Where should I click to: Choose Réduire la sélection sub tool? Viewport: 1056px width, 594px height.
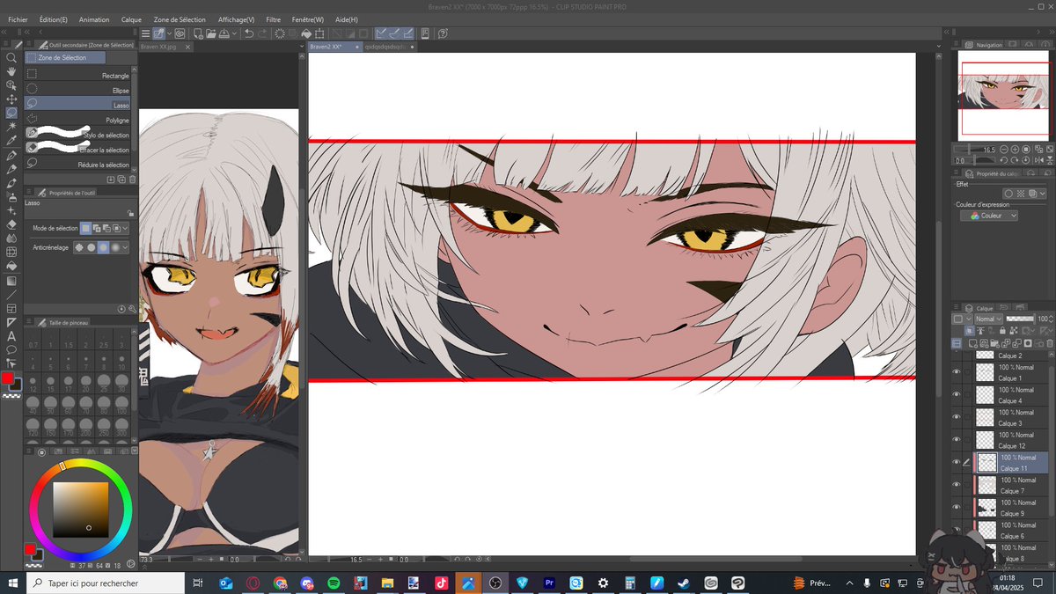78,165
